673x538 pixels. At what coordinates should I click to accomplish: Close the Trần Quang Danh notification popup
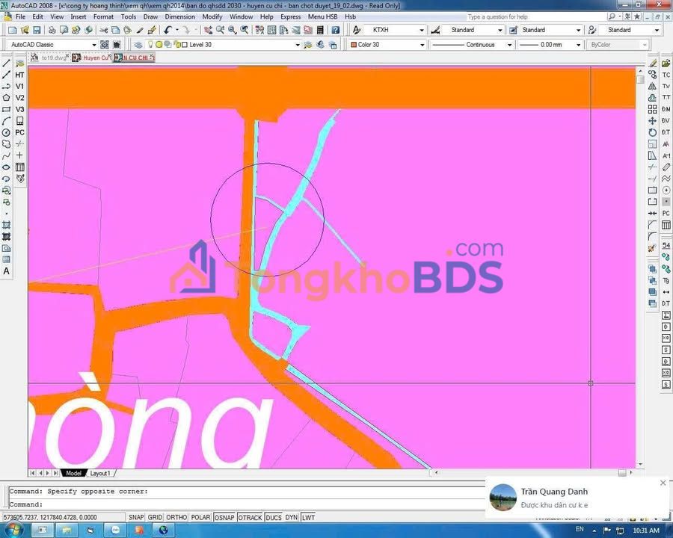point(663,483)
